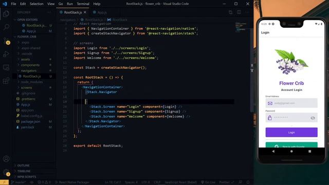This screenshot has width=329, height=185.
Task: Collapse the navigators folder
Action: point(29,71)
